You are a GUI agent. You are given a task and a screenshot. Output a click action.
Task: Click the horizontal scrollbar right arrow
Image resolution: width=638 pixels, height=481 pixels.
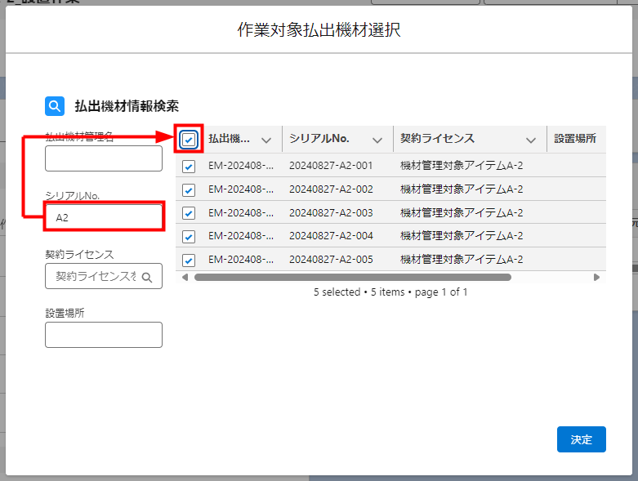[x=596, y=278]
